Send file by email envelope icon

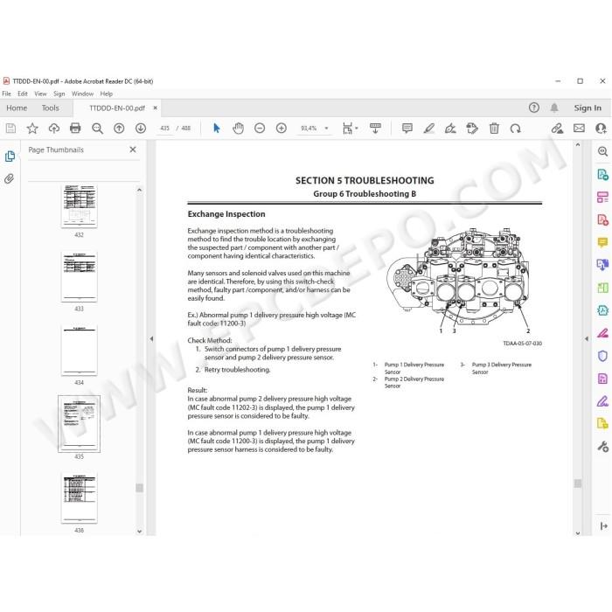coord(579,128)
